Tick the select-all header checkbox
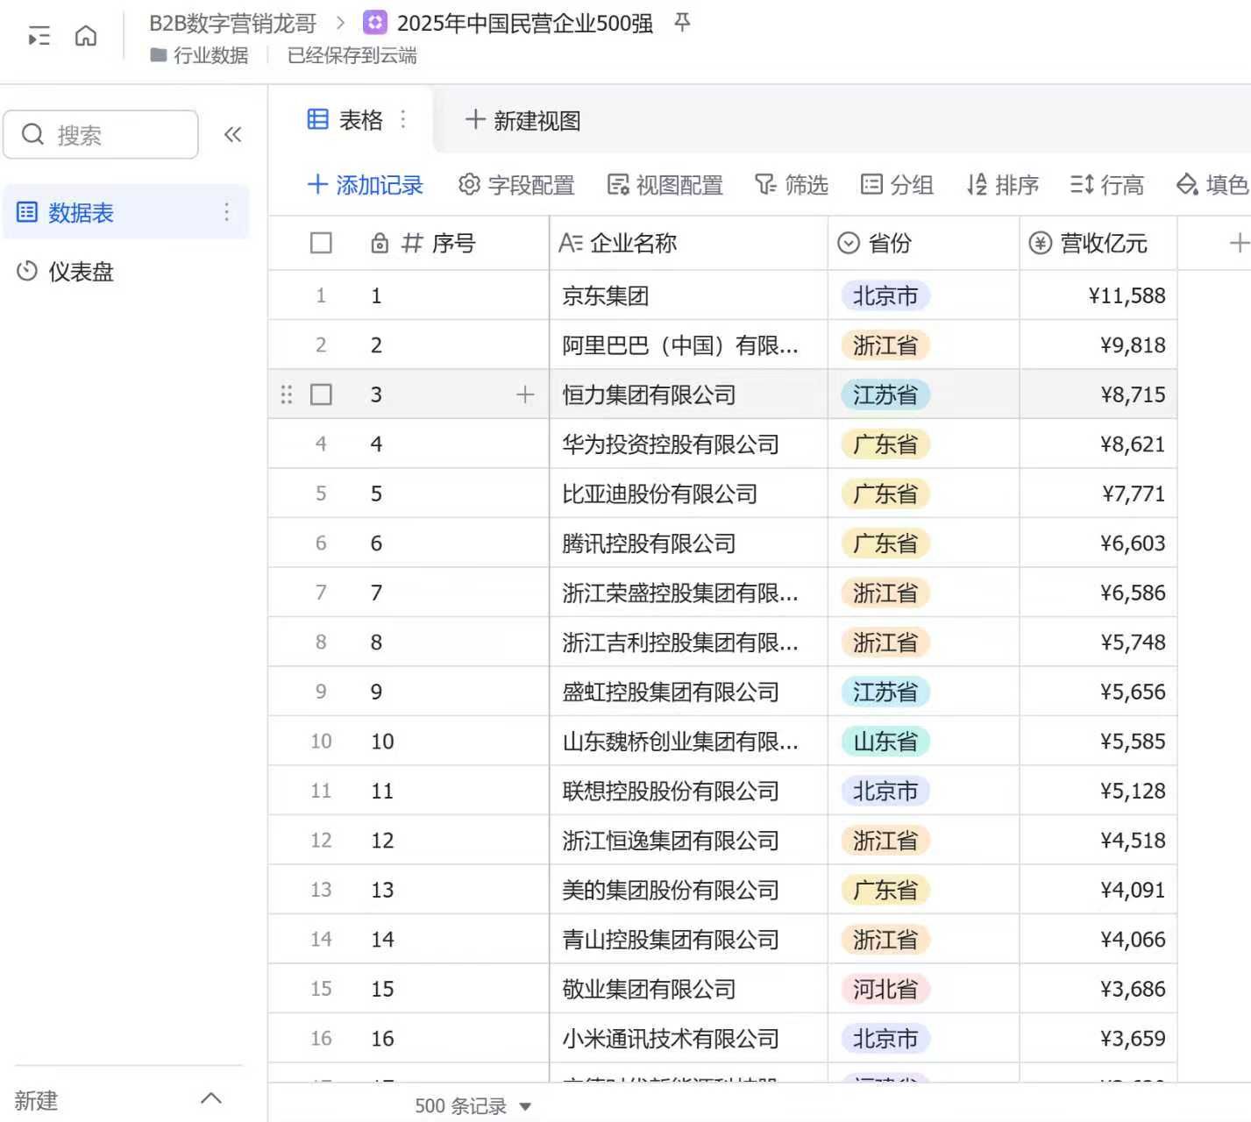 321,243
